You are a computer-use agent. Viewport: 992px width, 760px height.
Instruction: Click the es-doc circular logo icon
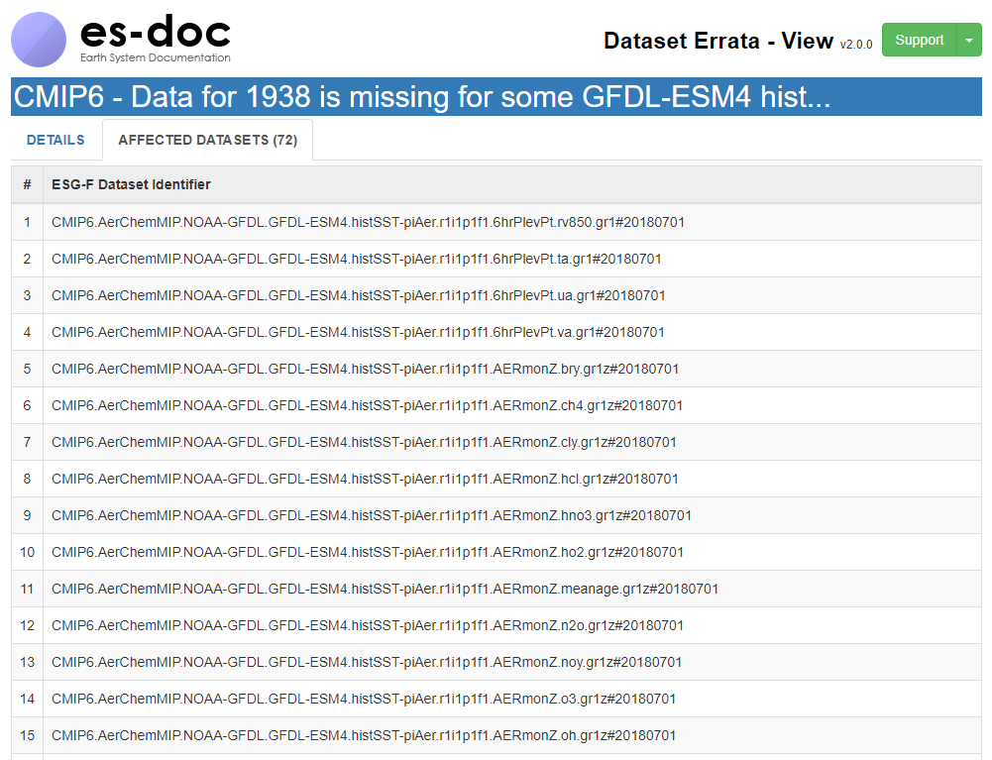(39, 40)
